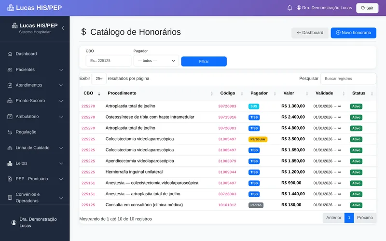Sort by Procedimento column arrows
Viewport: 386px width, 241px height.
pos(212,94)
